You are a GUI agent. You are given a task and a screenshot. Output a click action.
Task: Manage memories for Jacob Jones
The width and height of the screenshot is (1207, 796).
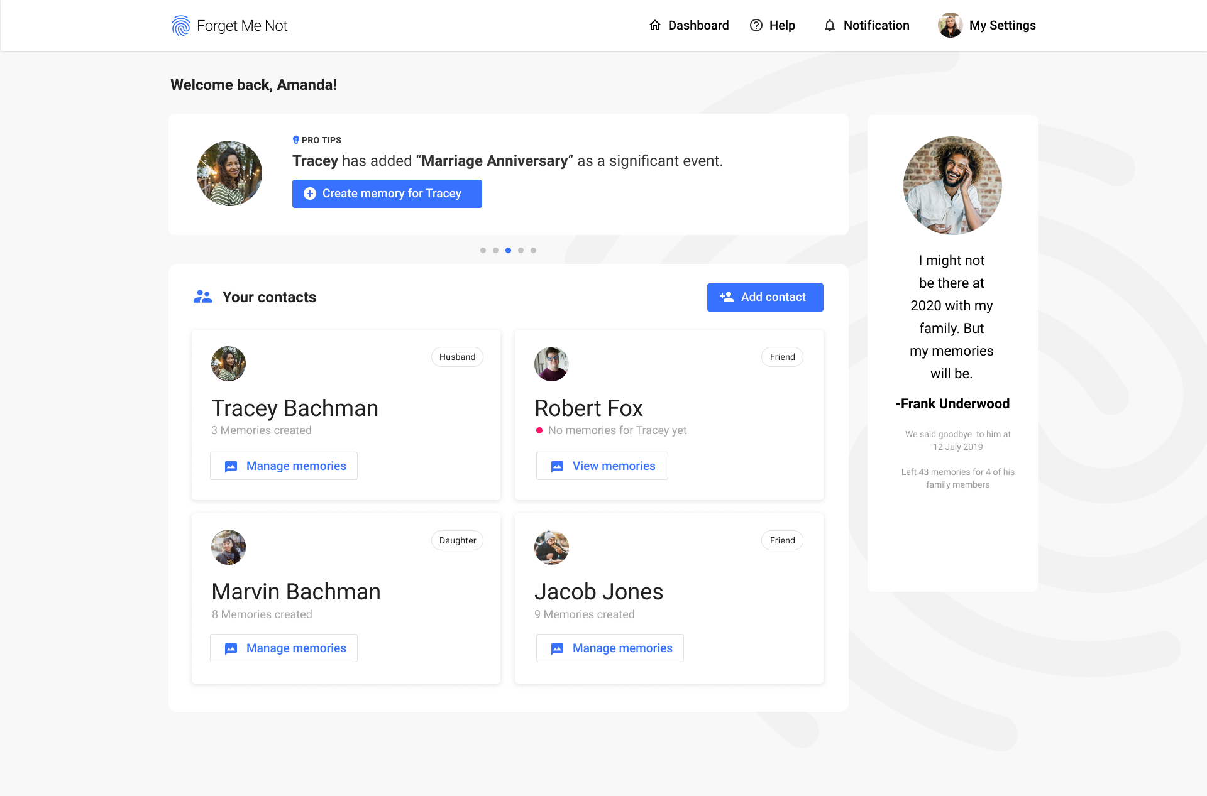coord(609,648)
